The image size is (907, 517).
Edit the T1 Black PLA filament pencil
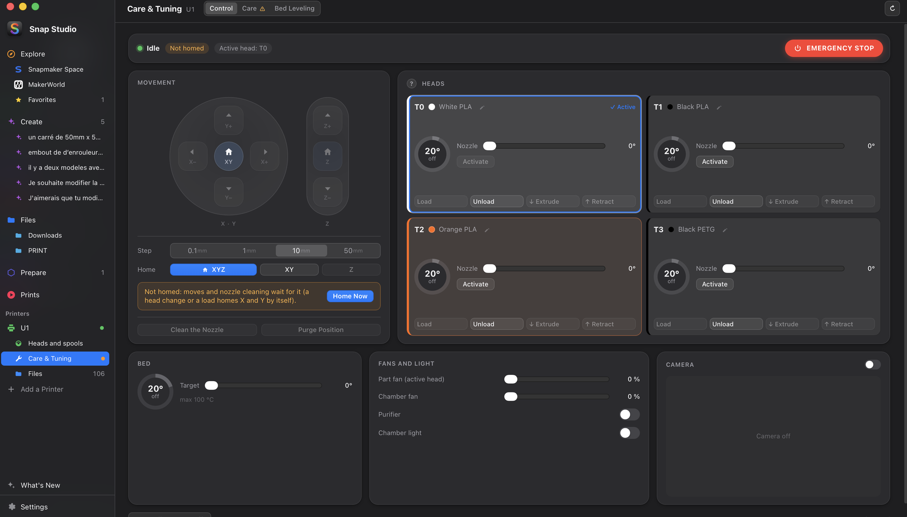[x=719, y=107]
